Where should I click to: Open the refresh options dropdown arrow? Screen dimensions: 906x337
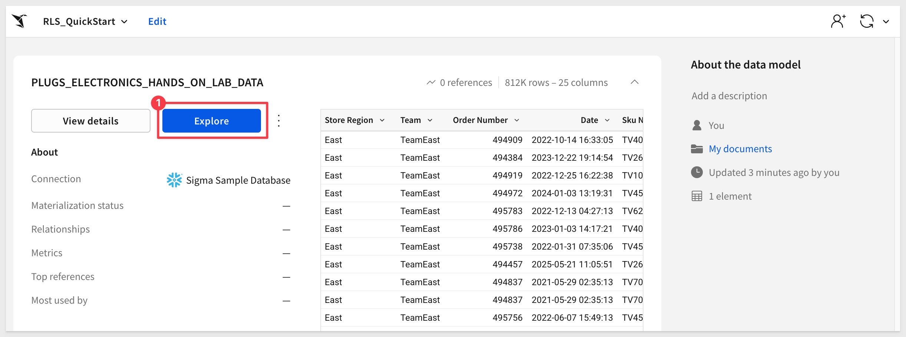click(886, 21)
